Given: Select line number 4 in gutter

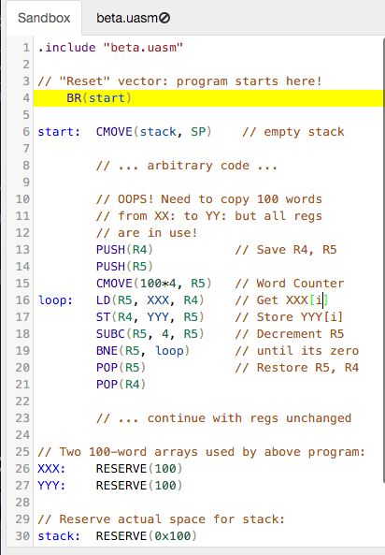Looking at the screenshot, I should coord(26,98).
